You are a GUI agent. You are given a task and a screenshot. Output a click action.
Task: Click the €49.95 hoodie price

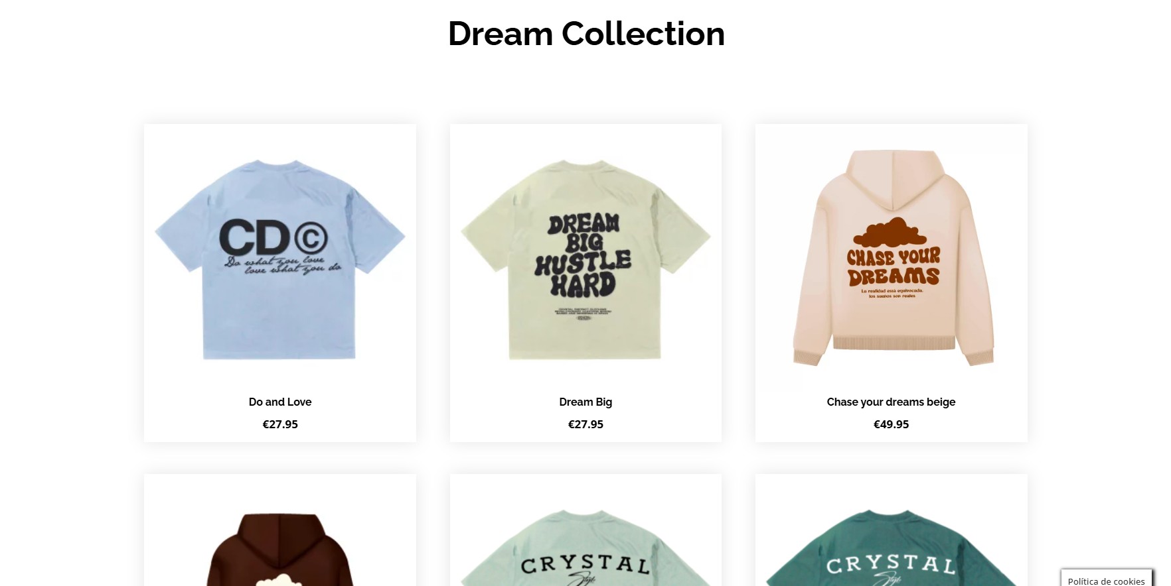(891, 424)
